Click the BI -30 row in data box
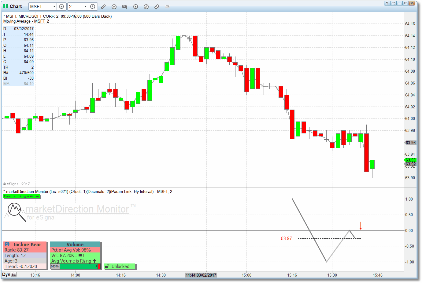Screen dimensions: 422x283 18,78
